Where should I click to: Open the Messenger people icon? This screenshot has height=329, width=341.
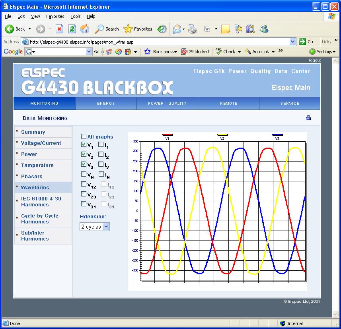click(264, 29)
